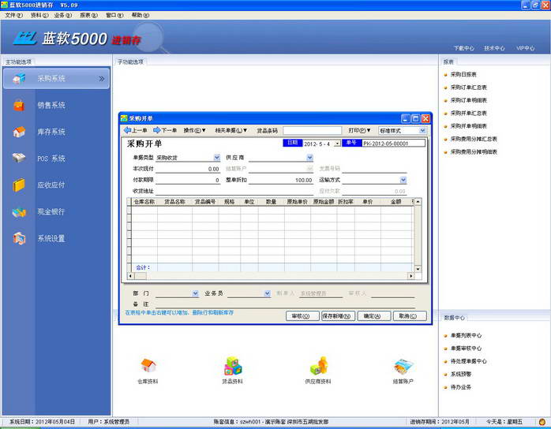Open the 应收应付 module
The height and width of the screenshot is (429, 551).
51,185
